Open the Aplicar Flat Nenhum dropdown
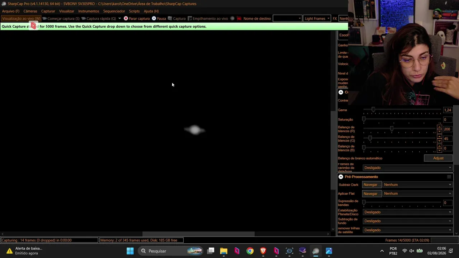 pos(417,193)
